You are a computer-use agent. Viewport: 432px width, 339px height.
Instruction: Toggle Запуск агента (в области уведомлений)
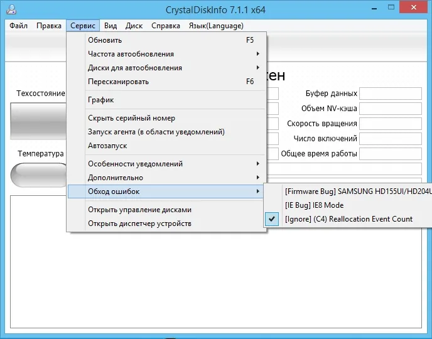coord(166,132)
